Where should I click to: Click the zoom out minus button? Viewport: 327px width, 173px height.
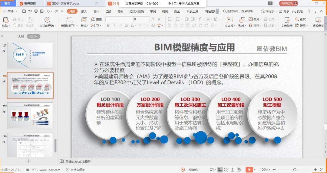[274, 170]
